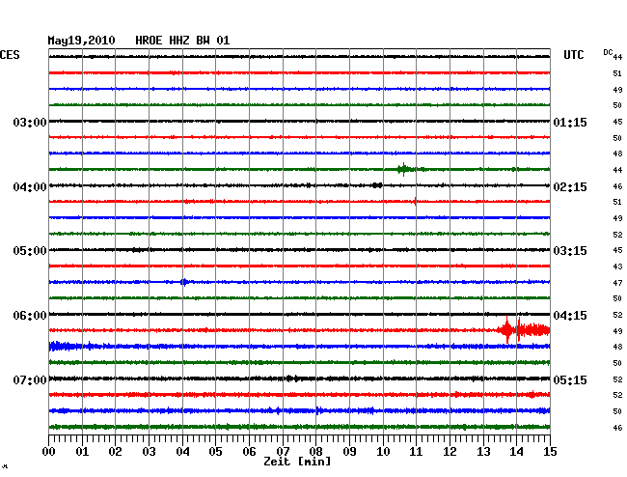
Task: Select the 04:00 local time label
Action: click(30, 187)
